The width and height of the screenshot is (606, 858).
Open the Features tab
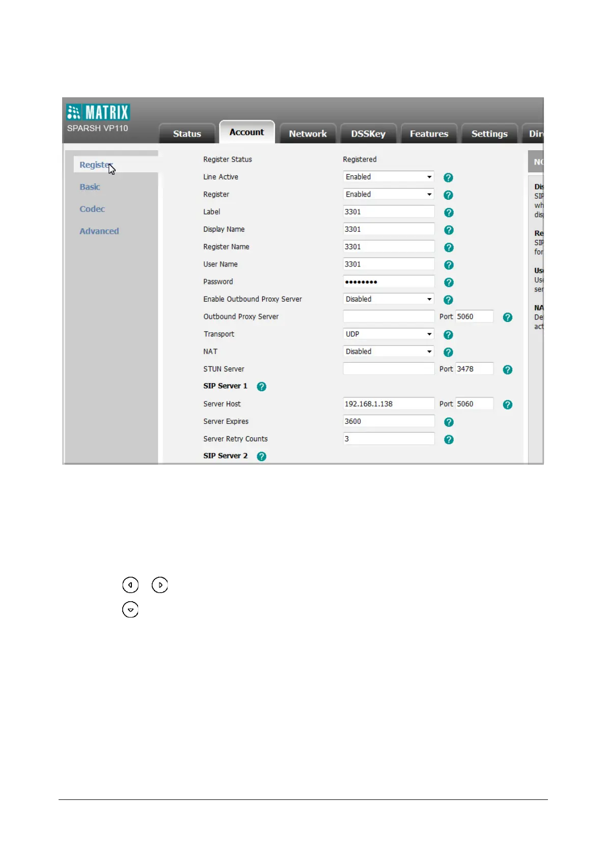(x=429, y=133)
